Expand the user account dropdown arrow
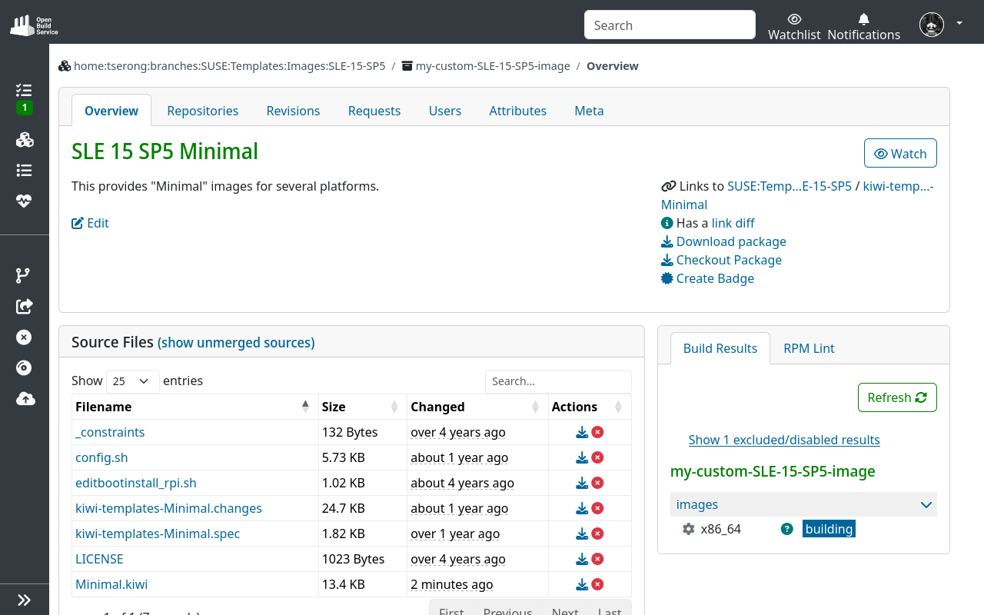The width and height of the screenshot is (984, 615). coord(959,24)
